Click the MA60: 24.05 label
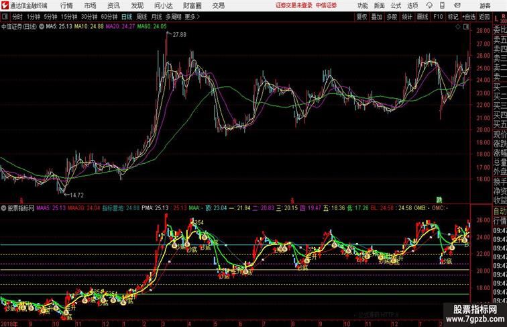 152,27
